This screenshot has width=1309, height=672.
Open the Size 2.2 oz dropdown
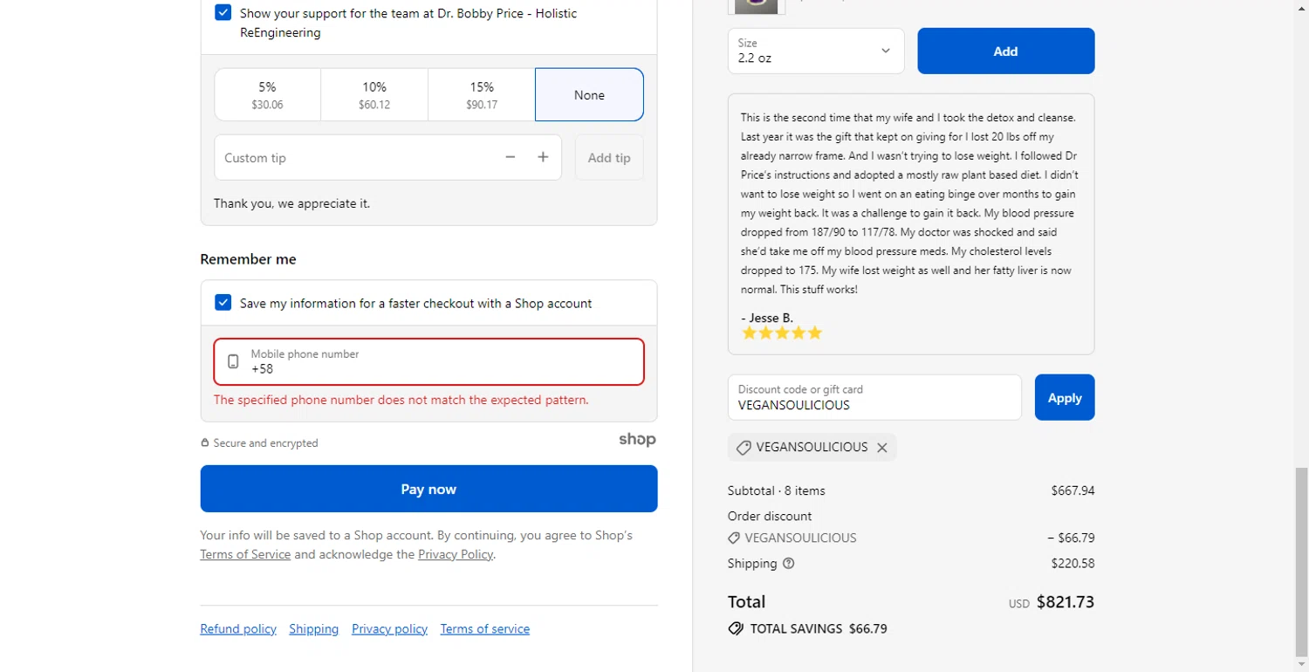point(816,51)
